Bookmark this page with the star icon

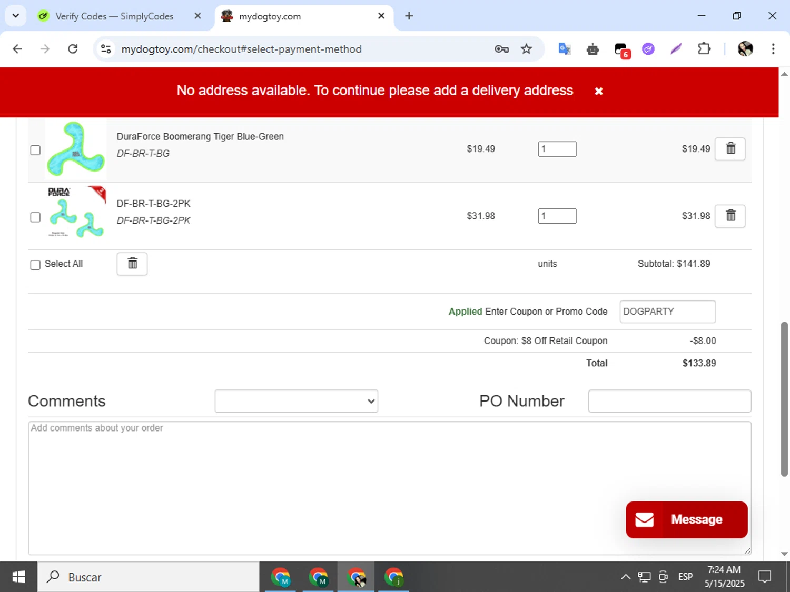tap(526, 49)
